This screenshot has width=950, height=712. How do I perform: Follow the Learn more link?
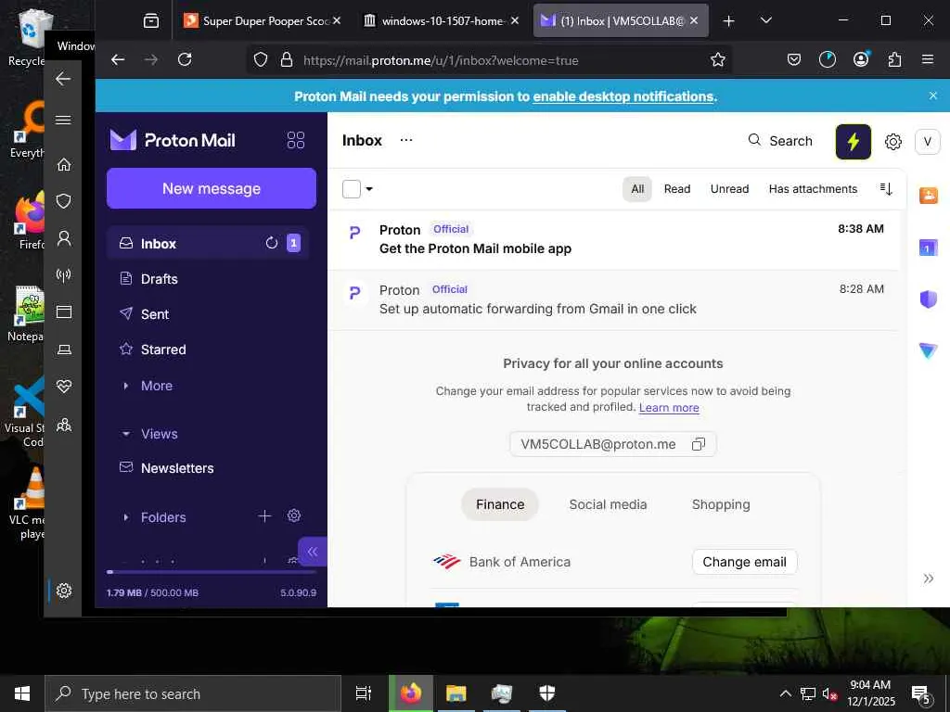coord(669,408)
